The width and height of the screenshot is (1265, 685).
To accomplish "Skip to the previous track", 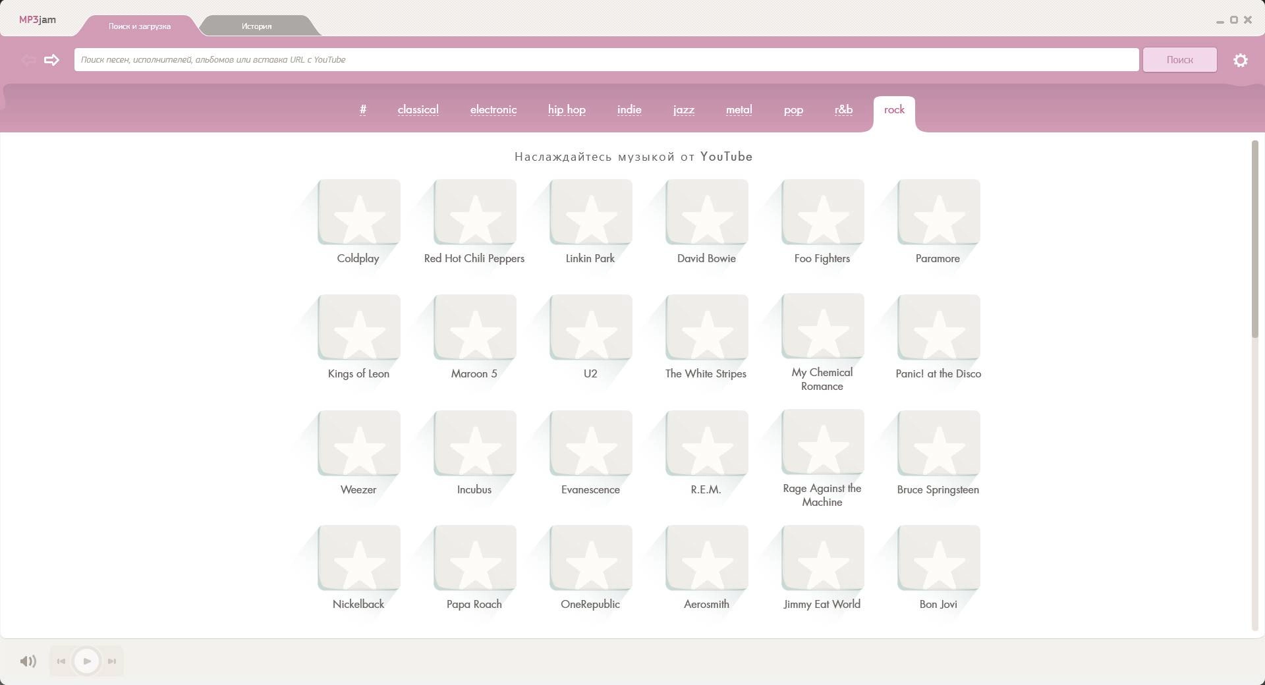I will tap(61, 661).
